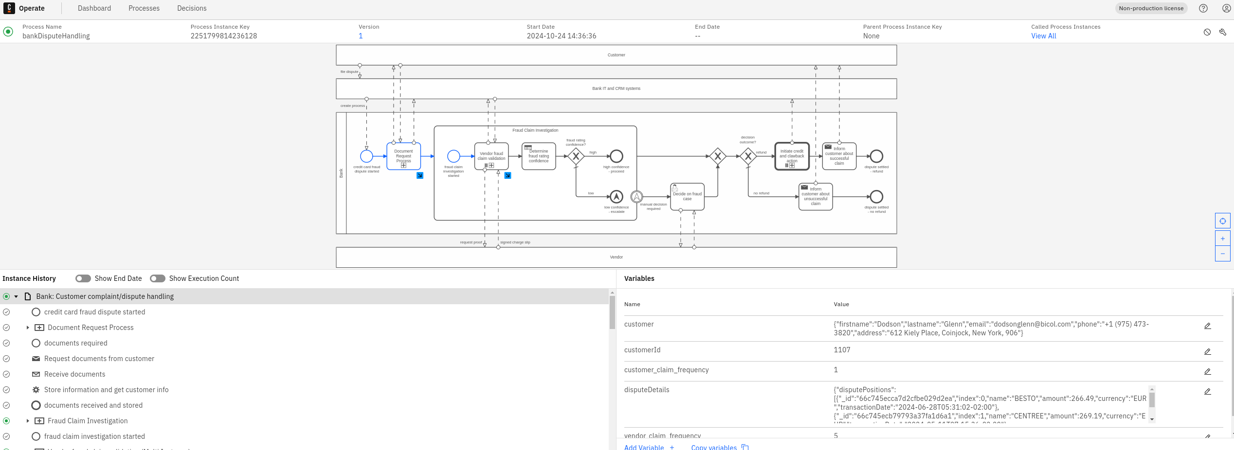Click instance history scrollbar thumb
This screenshot has width=1234, height=450.
pos(612,312)
